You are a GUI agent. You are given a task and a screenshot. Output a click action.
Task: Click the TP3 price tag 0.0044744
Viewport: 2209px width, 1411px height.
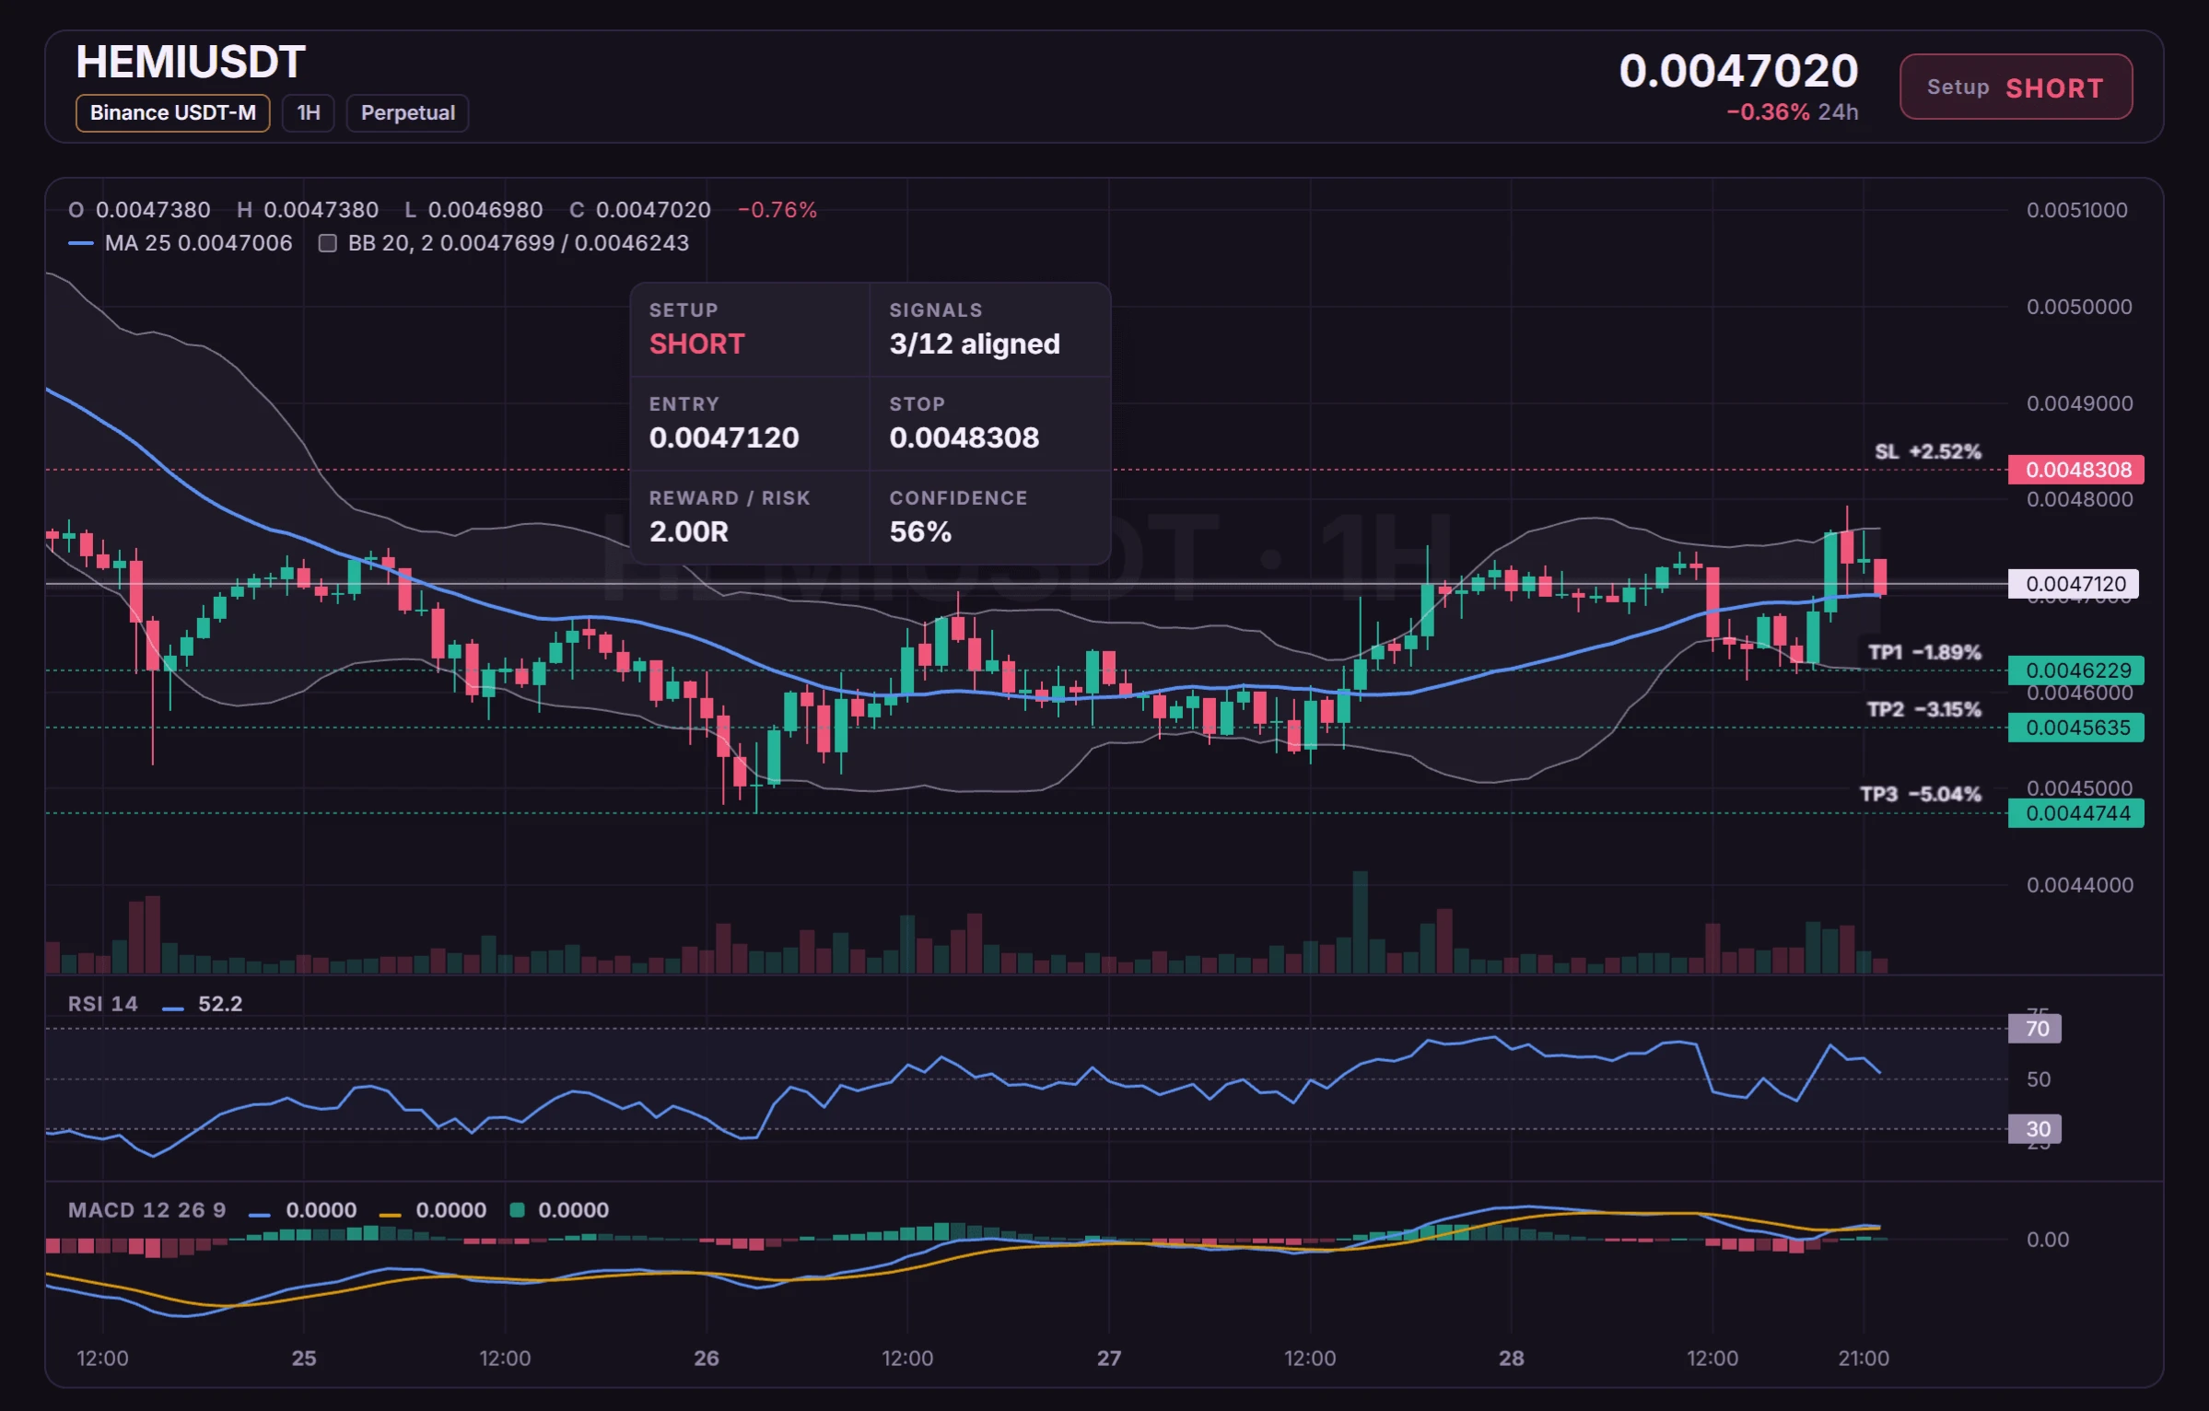tap(2076, 813)
